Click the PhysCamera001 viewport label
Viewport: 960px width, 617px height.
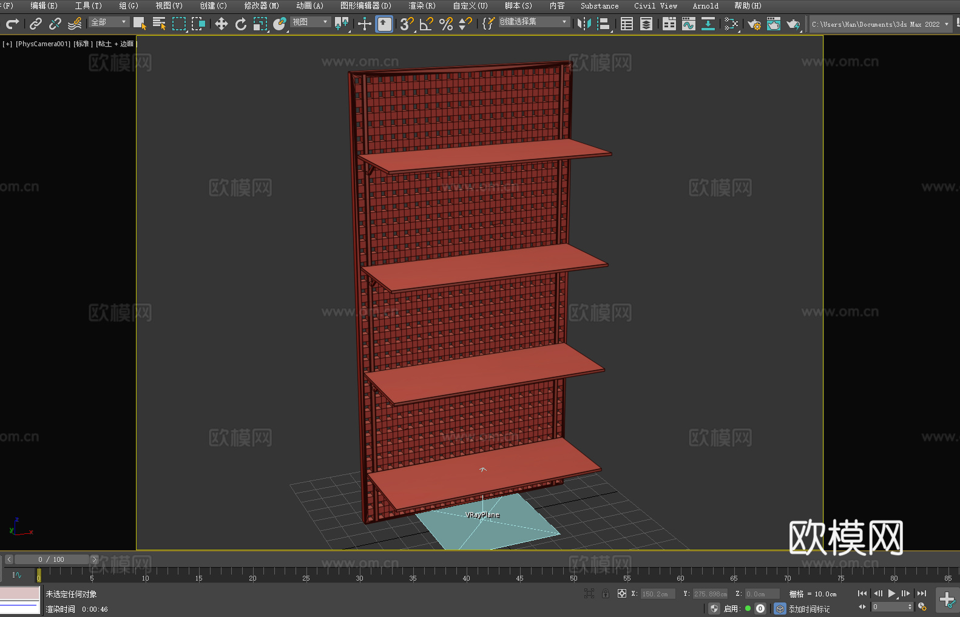[43, 44]
